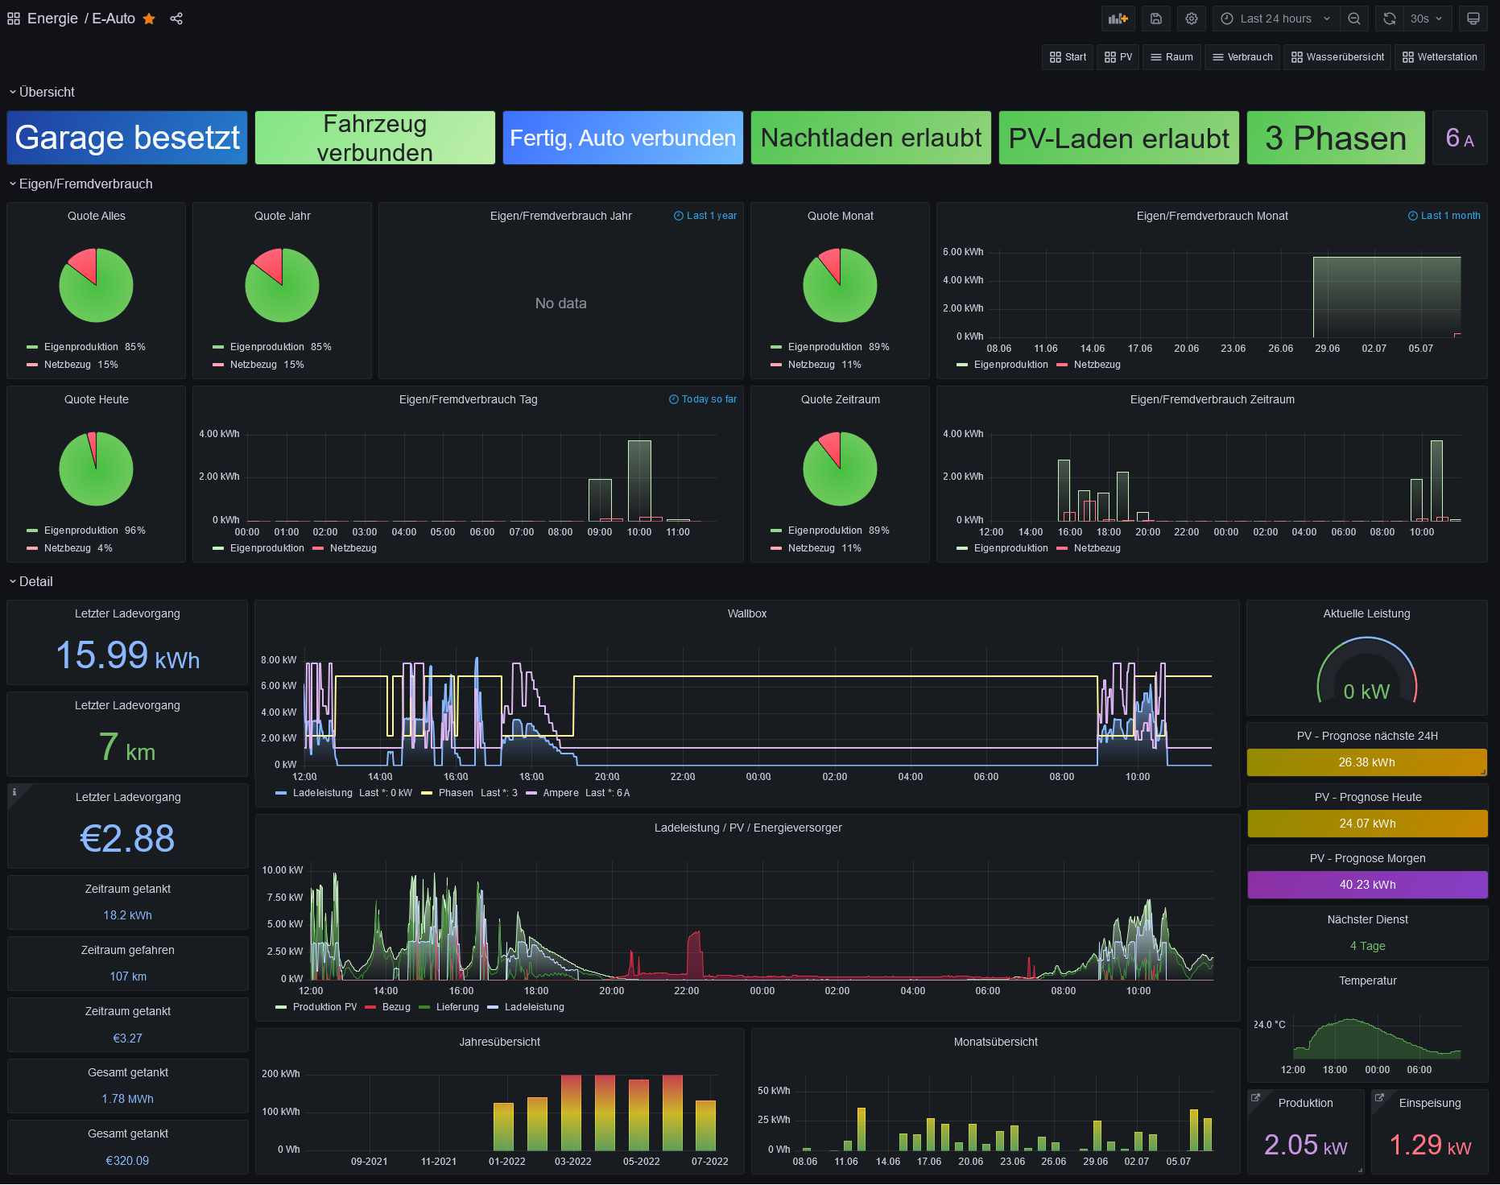Click the Nachtladen erlaubt status panel
The height and width of the screenshot is (1185, 1500).
(871, 138)
